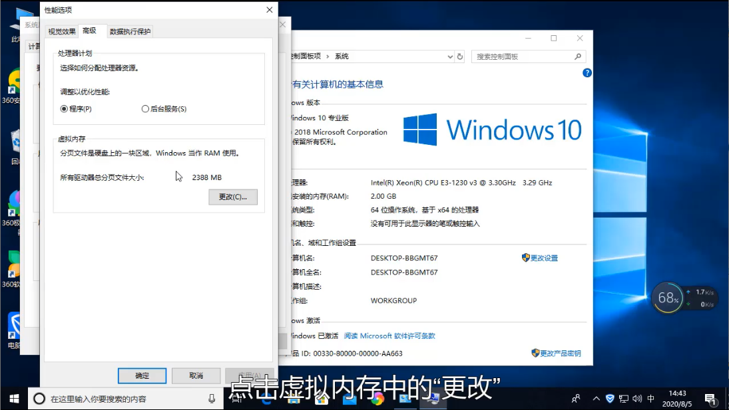Open the Windows Start menu
Image resolution: width=729 pixels, height=410 pixels.
tap(14, 399)
